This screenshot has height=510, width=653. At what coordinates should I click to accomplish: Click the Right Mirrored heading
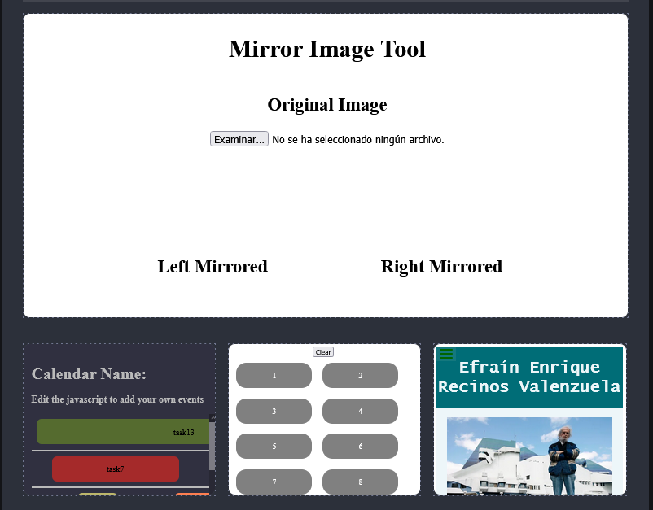pyautogui.click(x=441, y=267)
